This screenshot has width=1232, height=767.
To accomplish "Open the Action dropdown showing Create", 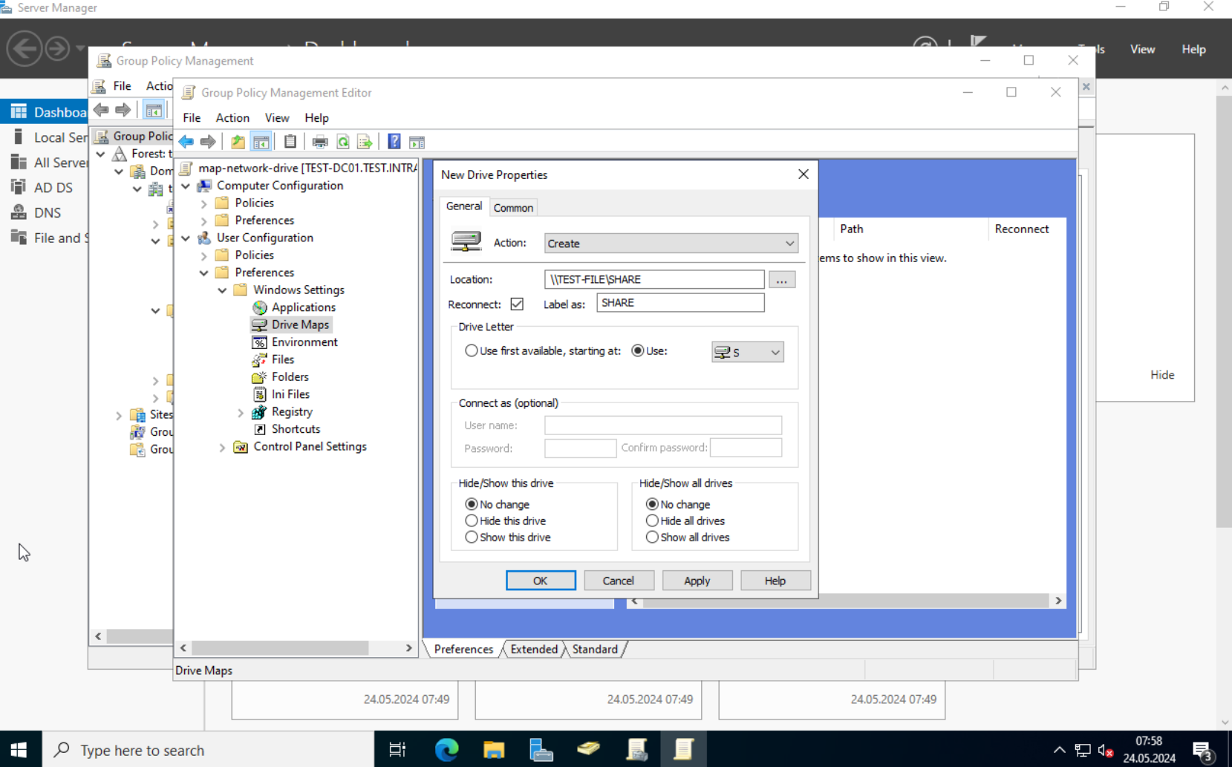I will coord(671,244).
